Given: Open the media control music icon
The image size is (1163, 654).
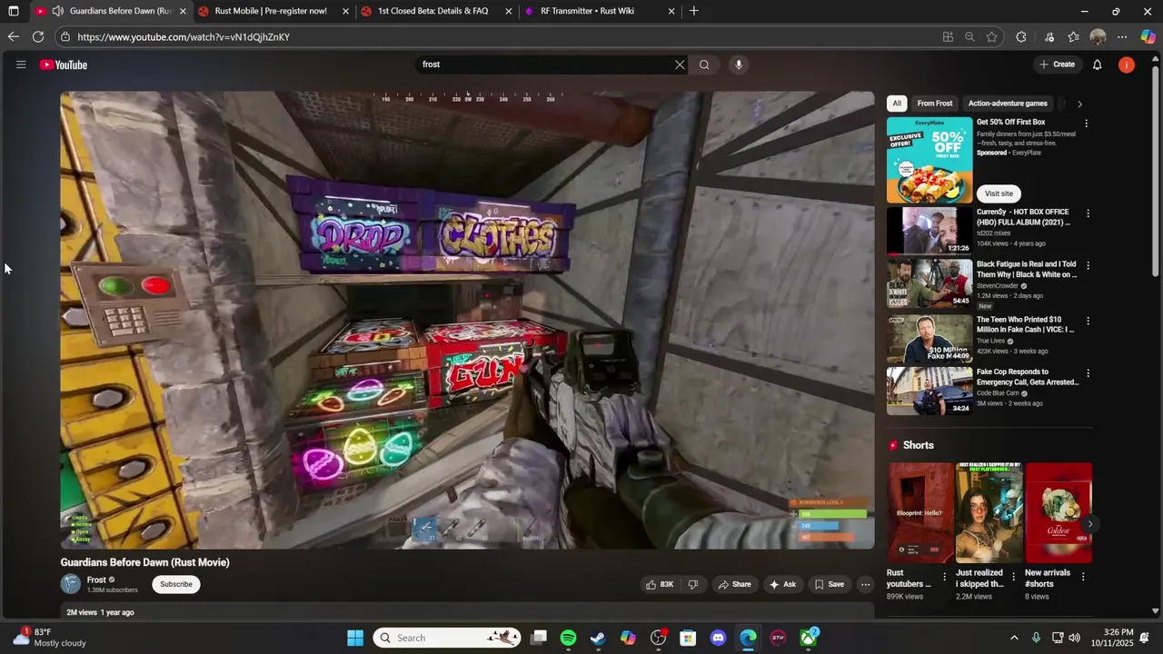Looking at the screenshot, I should pos(1049,37).
